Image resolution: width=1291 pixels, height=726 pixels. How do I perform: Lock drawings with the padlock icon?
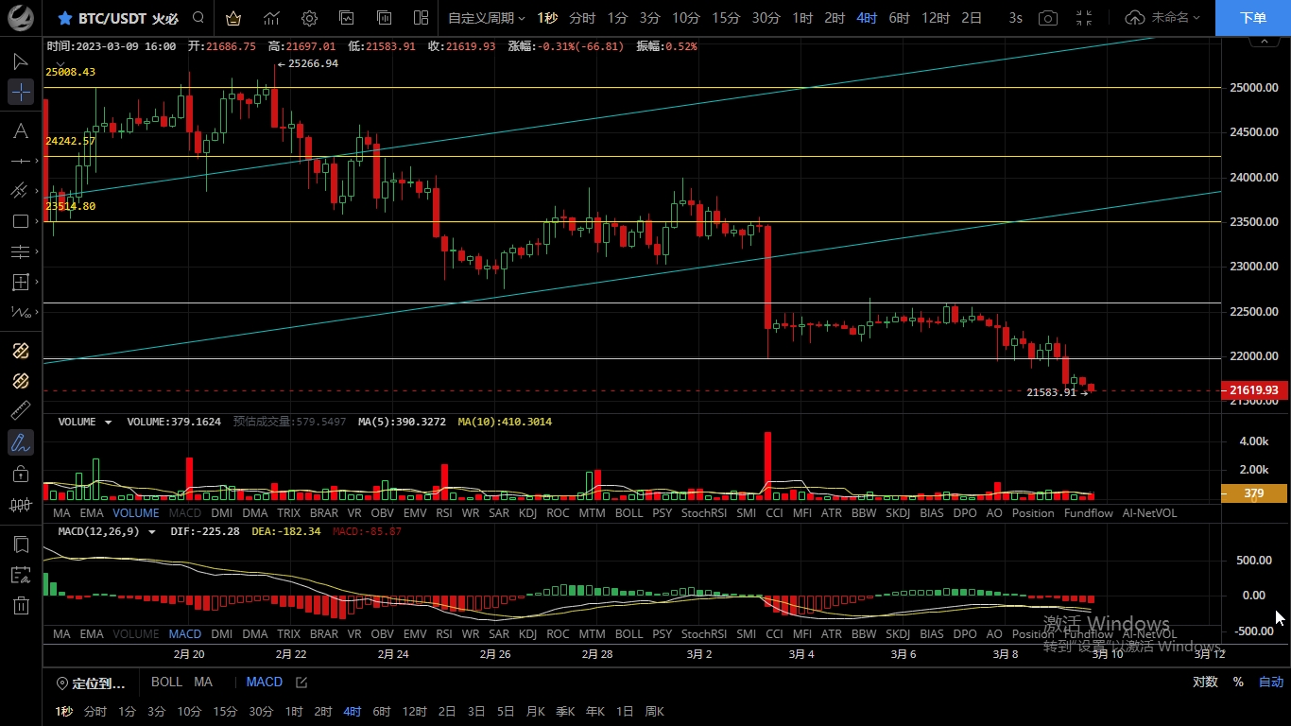21,473
